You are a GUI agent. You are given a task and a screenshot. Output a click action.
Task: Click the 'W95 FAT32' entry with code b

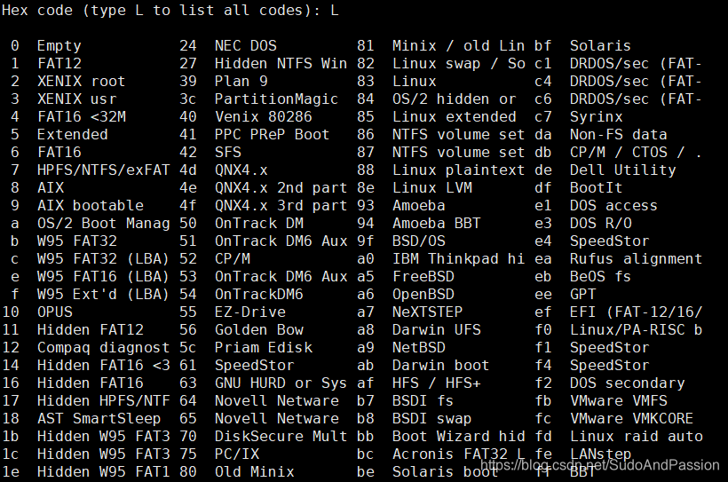click(x=76, y=241)
